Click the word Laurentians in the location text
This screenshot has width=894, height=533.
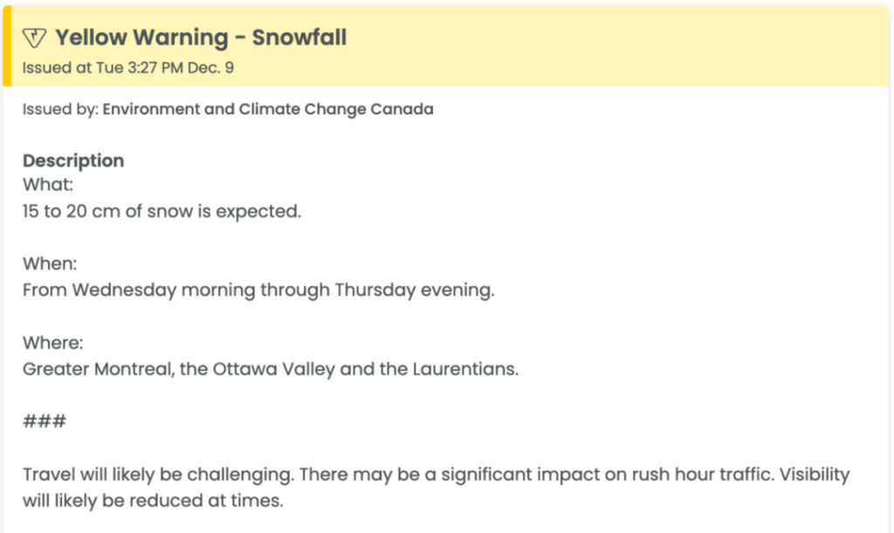pyautogui.click(x=466, y=369)
